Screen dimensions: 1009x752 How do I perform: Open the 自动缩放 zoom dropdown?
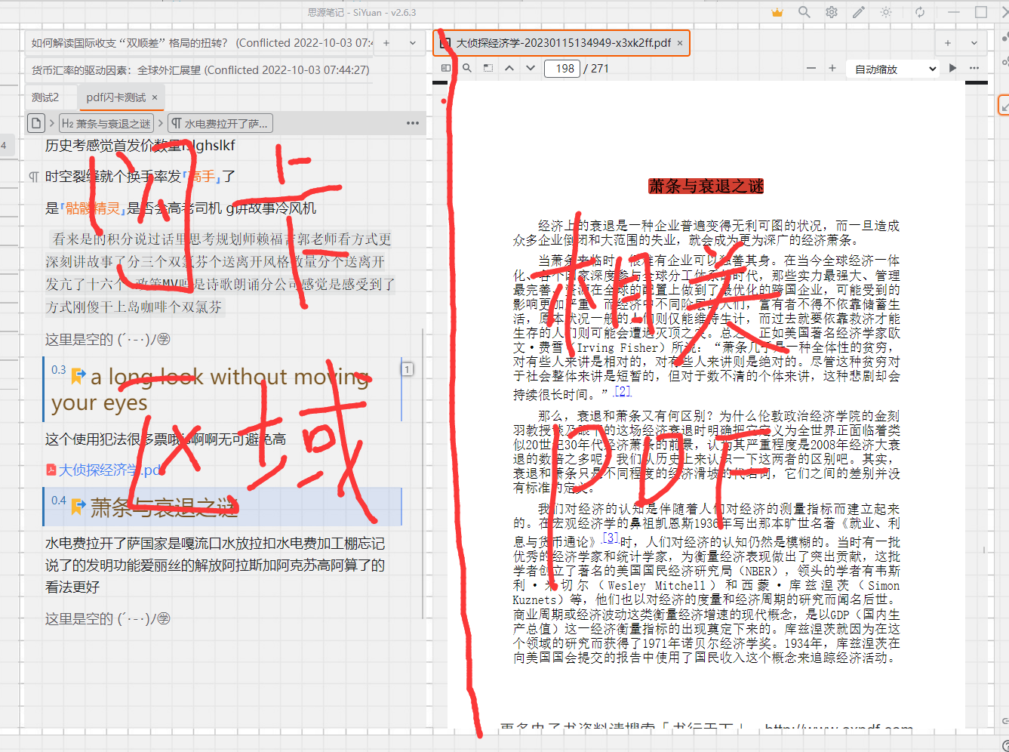coord(895,69)
